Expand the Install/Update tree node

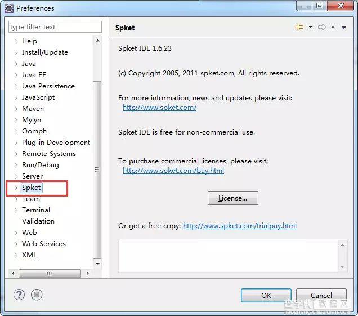(x=16, y=52)
